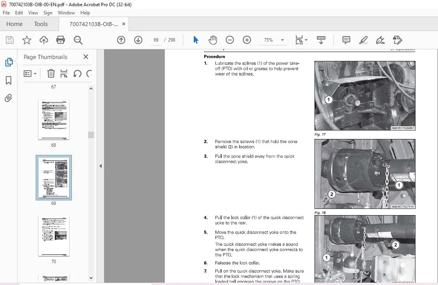Image resolution: width=438 pixels, height=285 pixels.
Task: Click the 'Procedure' heading text
Action: coord(214,57)
